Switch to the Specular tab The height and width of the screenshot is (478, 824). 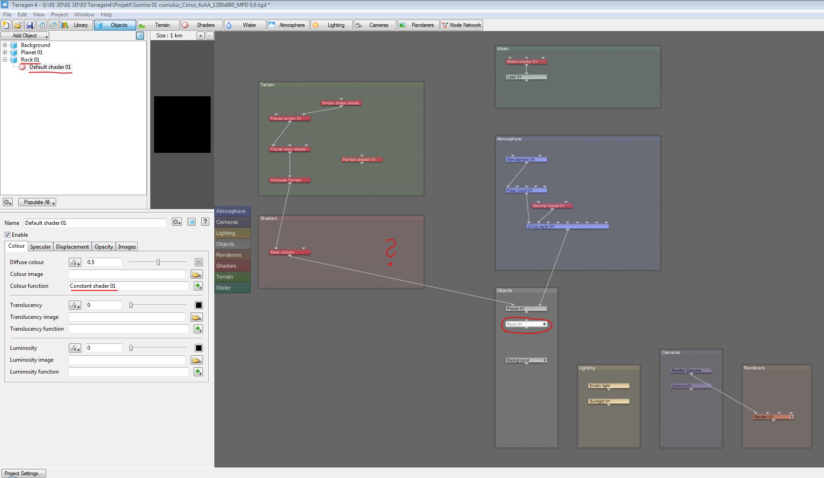coord(40,247)
